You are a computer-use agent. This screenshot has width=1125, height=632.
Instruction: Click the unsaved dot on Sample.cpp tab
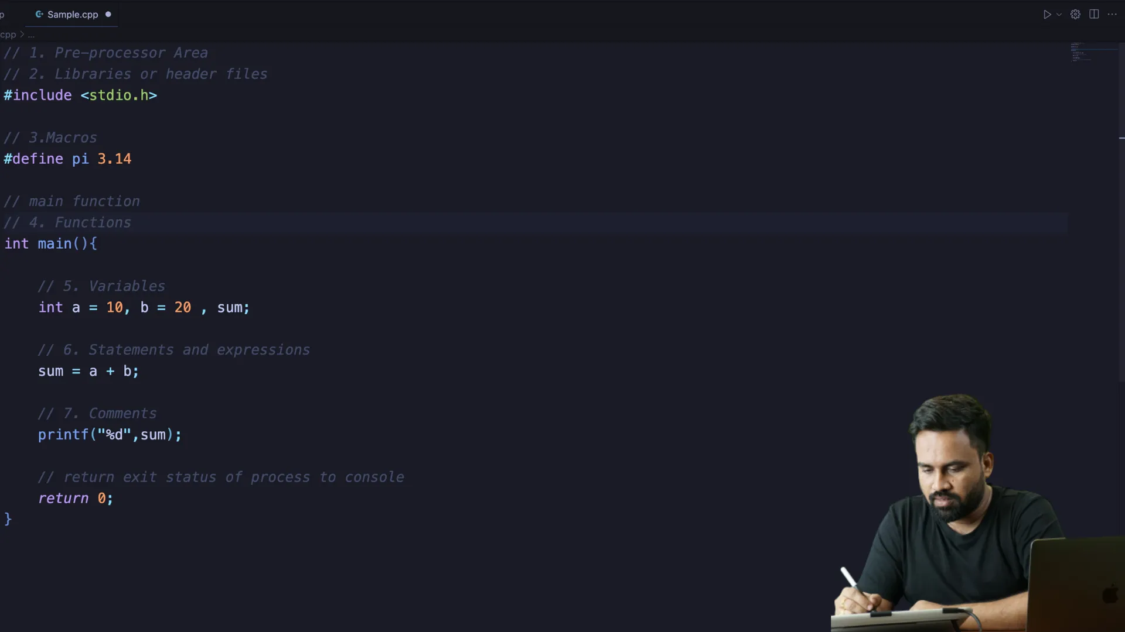[108, 15]
